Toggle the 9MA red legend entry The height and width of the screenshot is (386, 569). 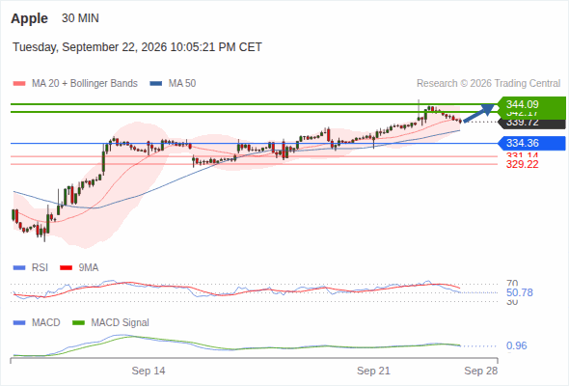[x=79, y=268]
